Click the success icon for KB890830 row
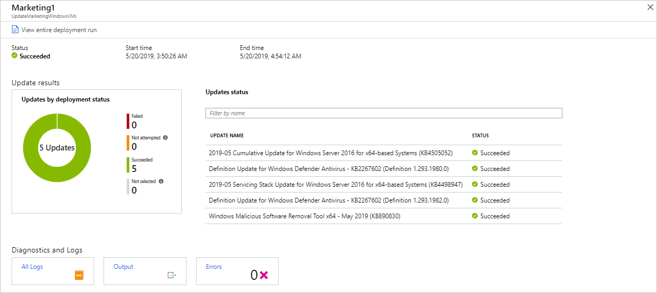The height and width of the screenshot is (293, 657). 475,216
